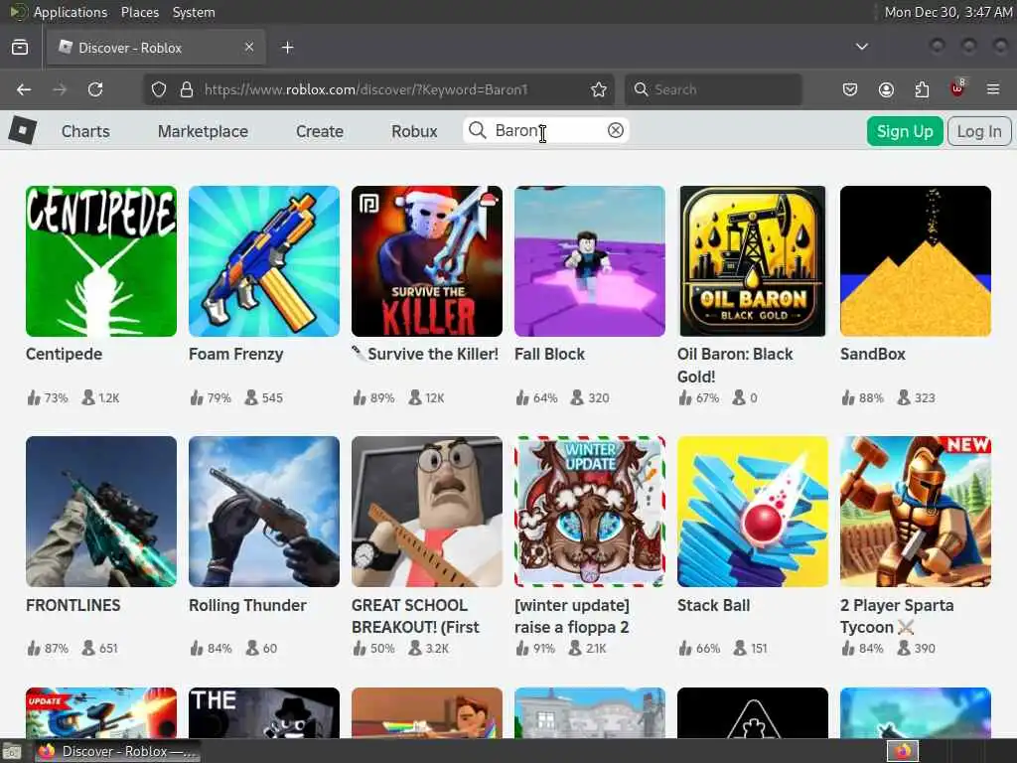Open the Survive the Killer thumbnail
This screenshot has height=763, width=1017.
pyautogui.click(x=427, y=261)
